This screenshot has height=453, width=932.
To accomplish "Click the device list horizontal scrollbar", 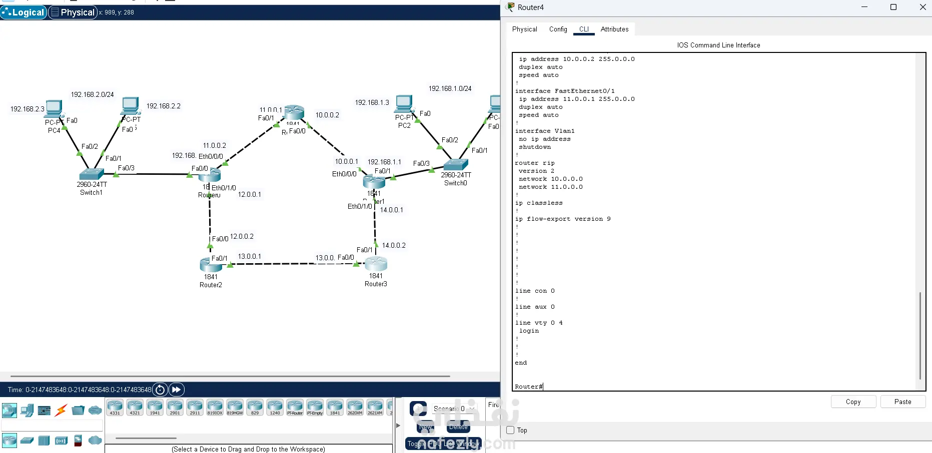I will (146, 438).
